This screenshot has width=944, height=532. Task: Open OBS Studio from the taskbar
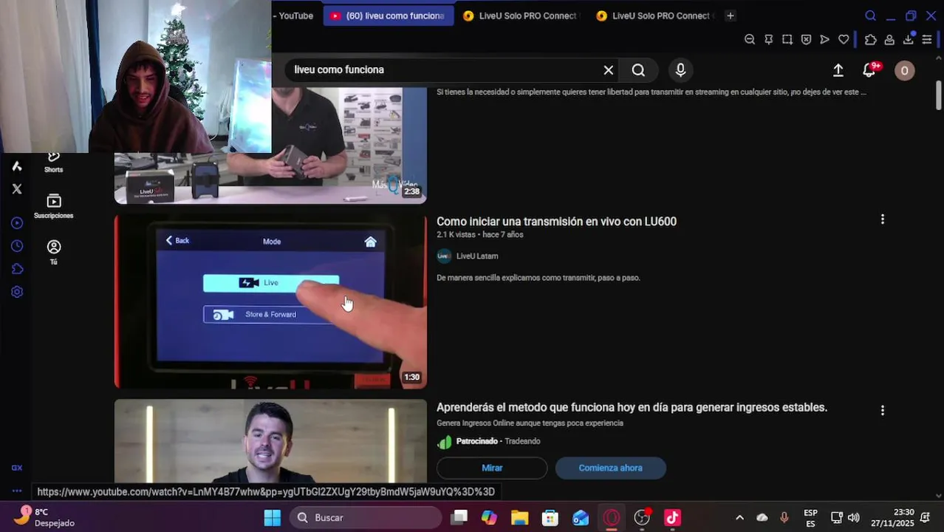[x=642, y=518]
